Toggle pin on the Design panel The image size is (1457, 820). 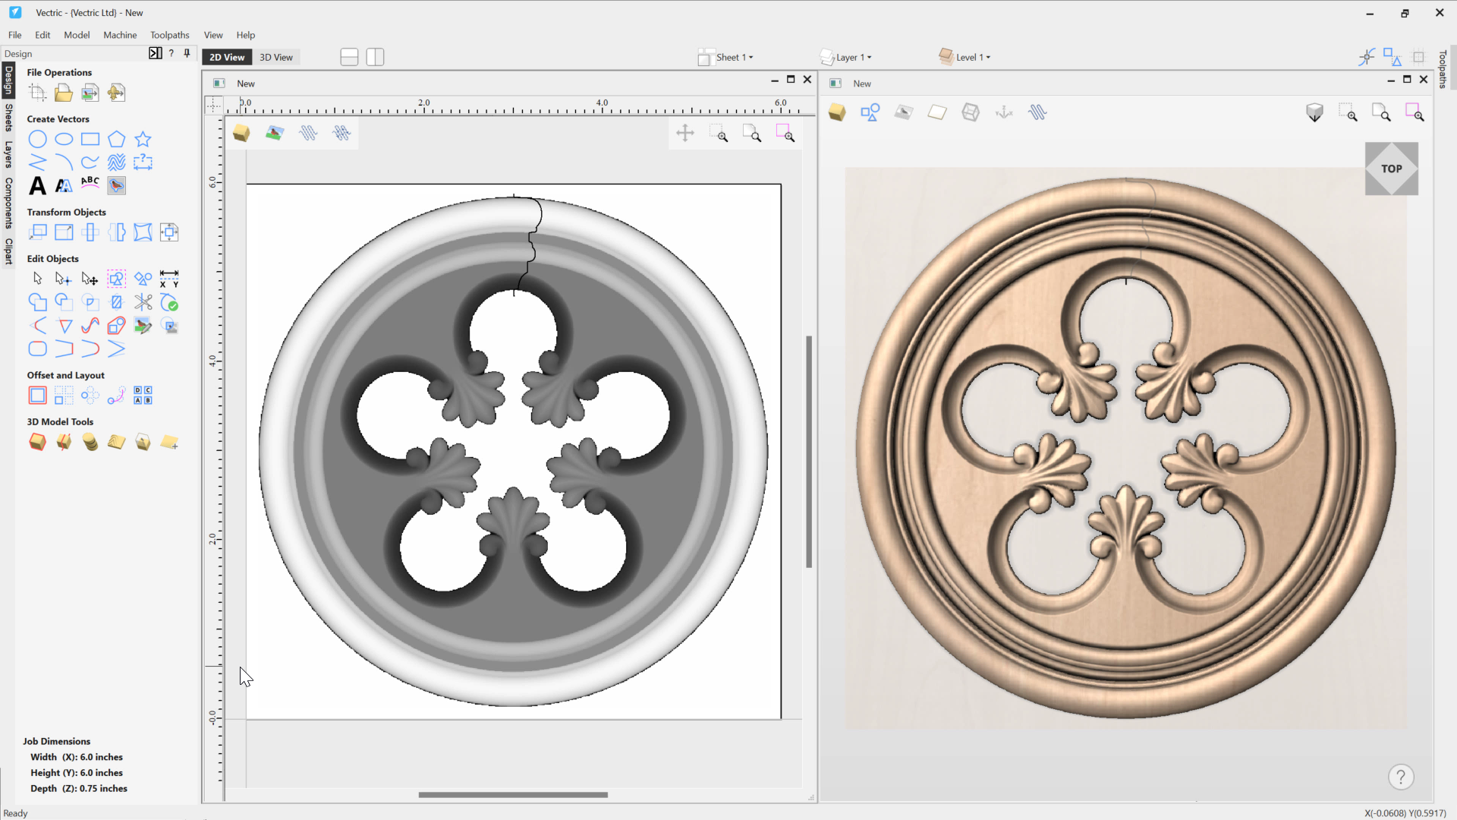point(187,53)
